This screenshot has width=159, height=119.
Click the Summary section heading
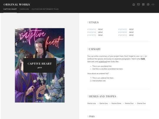coord(94,49)
